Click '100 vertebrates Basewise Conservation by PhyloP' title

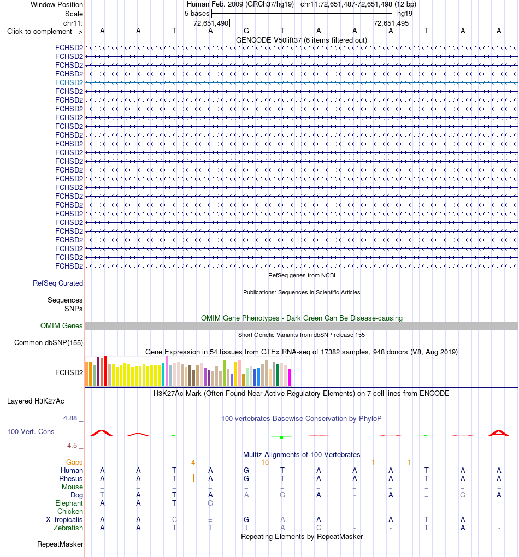tap(302, 418)
